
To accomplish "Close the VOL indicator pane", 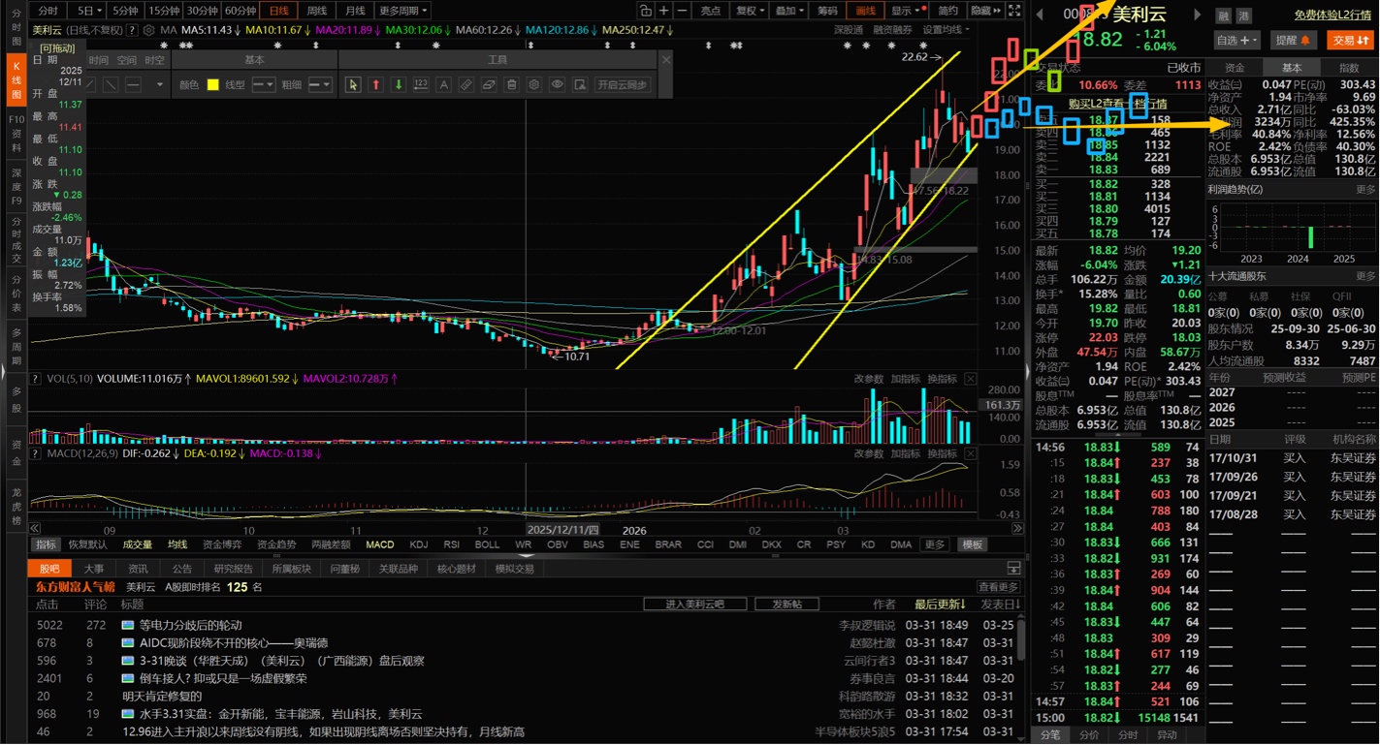I will pos(970,379).
